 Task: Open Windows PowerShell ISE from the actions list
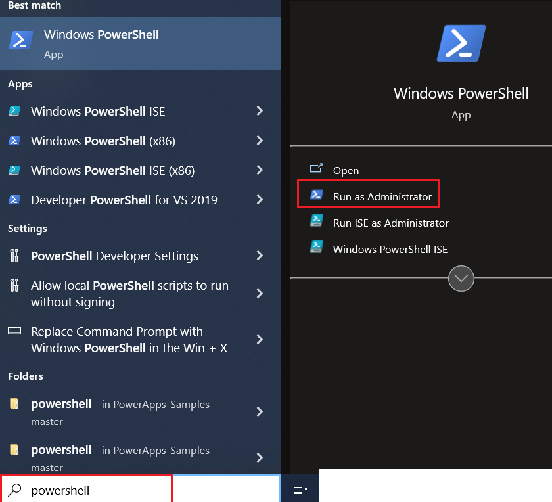click(x=390, y=249)
